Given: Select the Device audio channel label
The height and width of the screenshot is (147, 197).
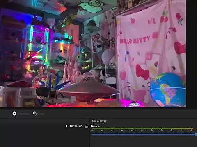Looking at the screenshot, I should (x=95, y=126).
